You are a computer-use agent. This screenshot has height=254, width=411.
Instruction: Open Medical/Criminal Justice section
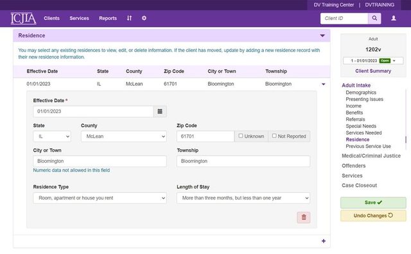click(371, 156)
